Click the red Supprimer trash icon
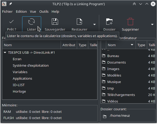Image resolution: width=157 pixels, height=124 pixels. pyautogui.click(x=130, y=22)
